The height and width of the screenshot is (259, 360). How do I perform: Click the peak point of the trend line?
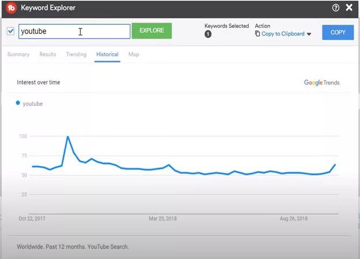coord(67,137)
